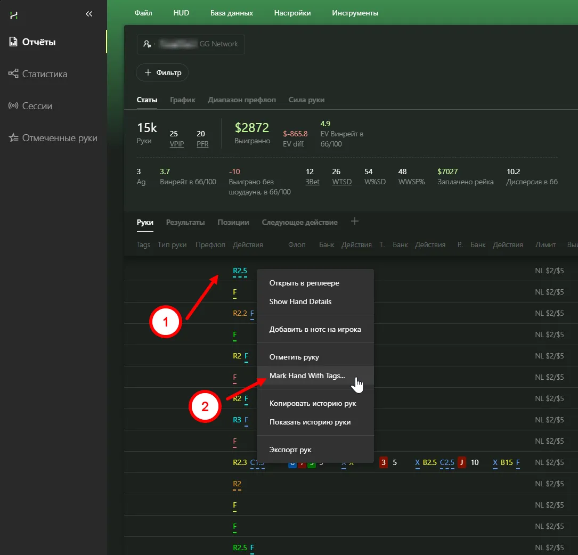The height and width of the screenshot is (555, 578).
Task: Click the green H app logo
Action: click(14, 15)
